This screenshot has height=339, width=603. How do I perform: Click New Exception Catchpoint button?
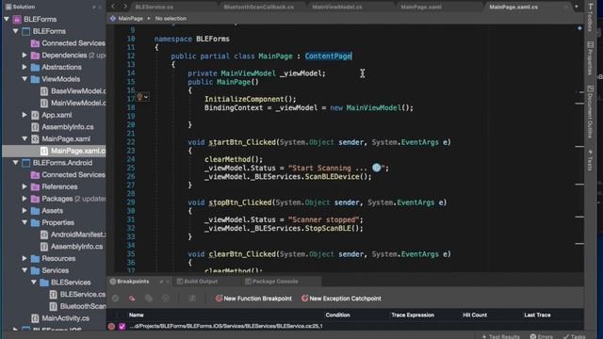pos(341,299)
